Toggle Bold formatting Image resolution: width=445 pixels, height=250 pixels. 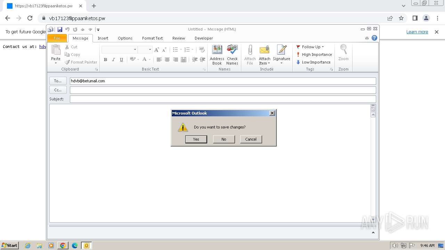(x=105, y=60)
